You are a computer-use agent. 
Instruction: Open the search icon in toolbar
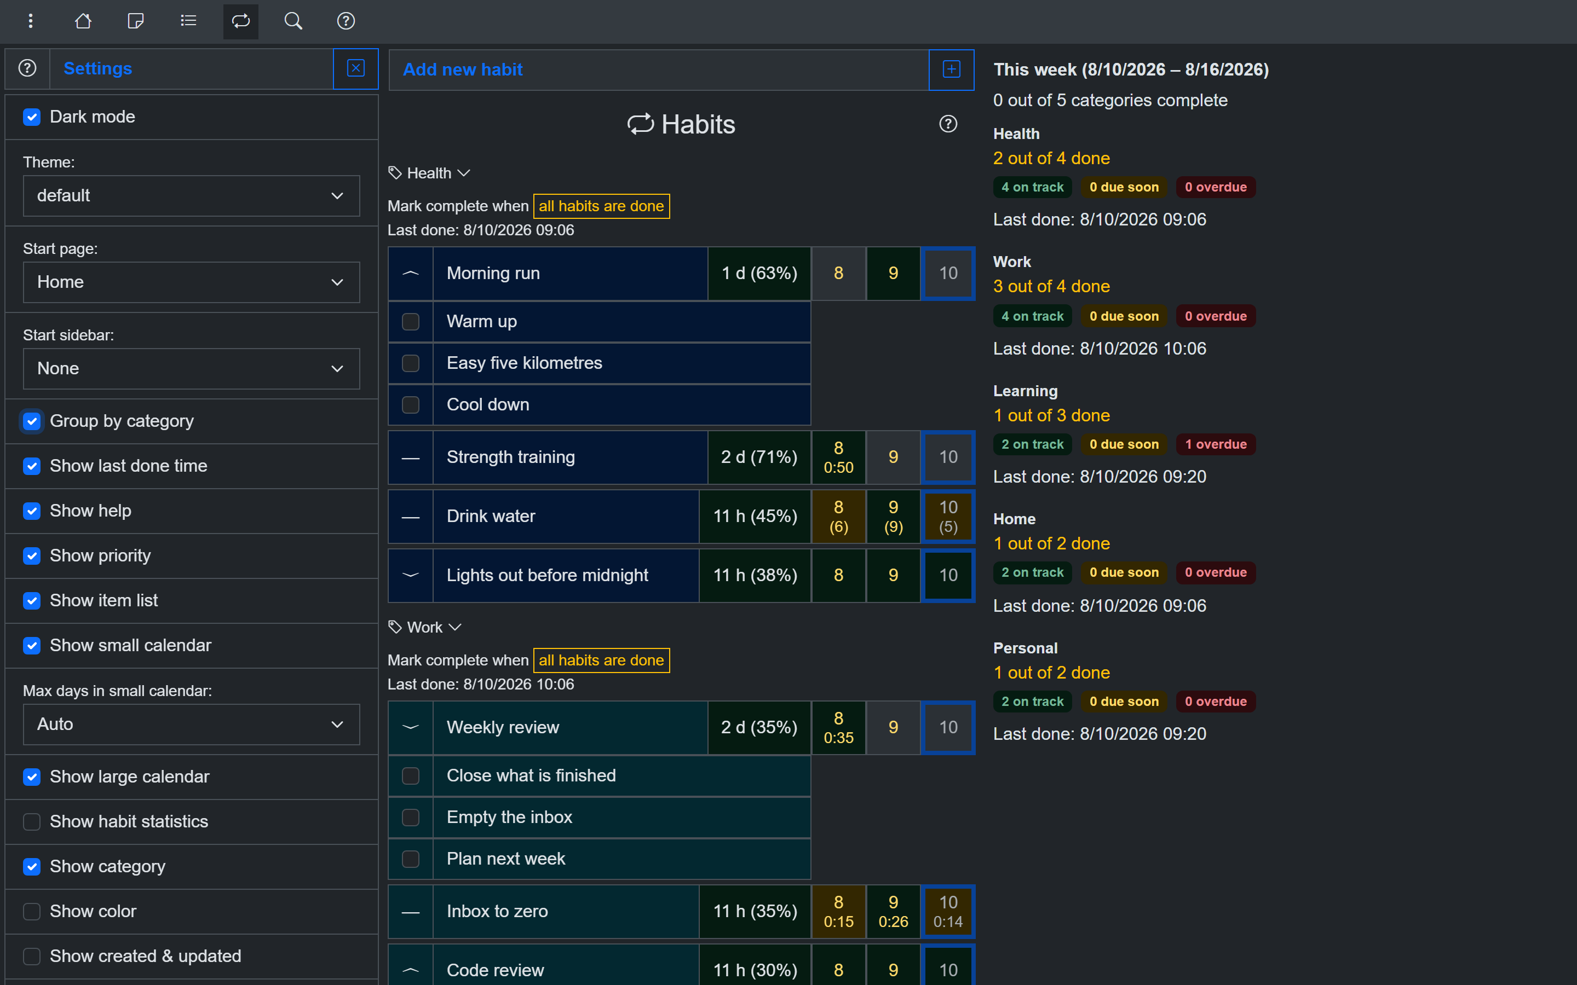click(x=293, y=21)
